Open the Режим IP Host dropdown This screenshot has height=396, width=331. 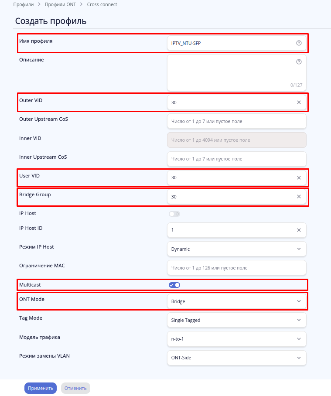click(x=236, y=249)
